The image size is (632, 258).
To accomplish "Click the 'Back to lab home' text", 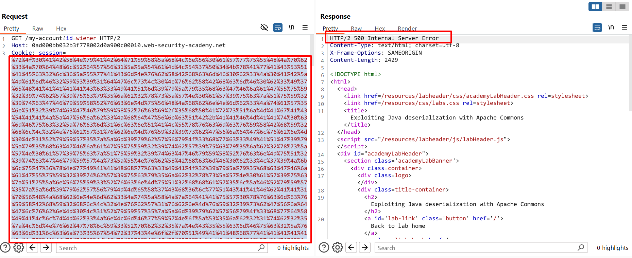I will click(x=398, y=226).
